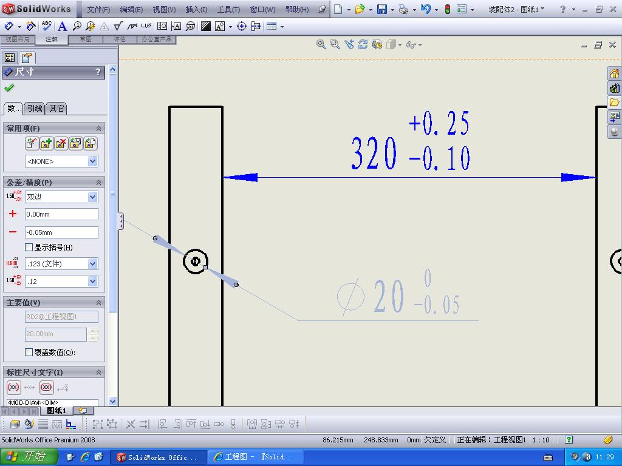Viewport: 622px width, 466px height.
Task: Open the File Explorer panel icon
Action: point(614,102)
